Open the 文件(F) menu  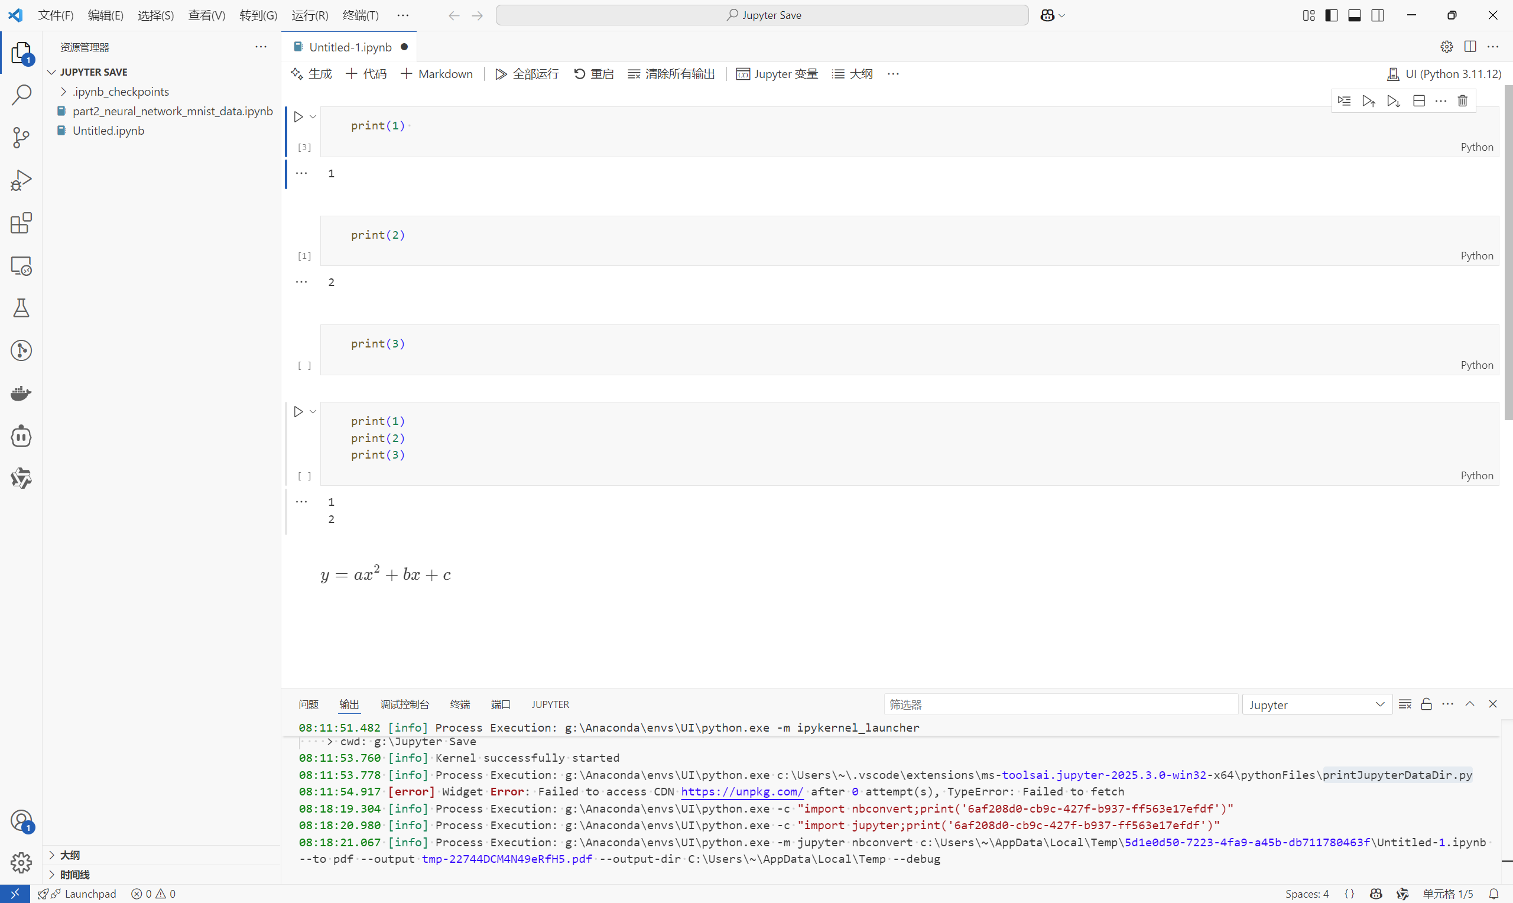coord(56,15)
